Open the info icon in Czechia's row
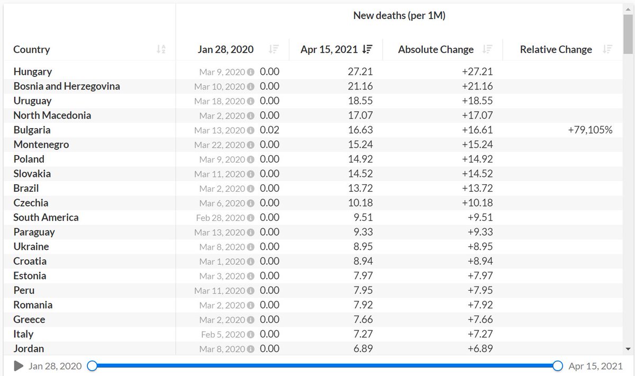The height and width of the screenshot is (376, 635). click(250, 203)
